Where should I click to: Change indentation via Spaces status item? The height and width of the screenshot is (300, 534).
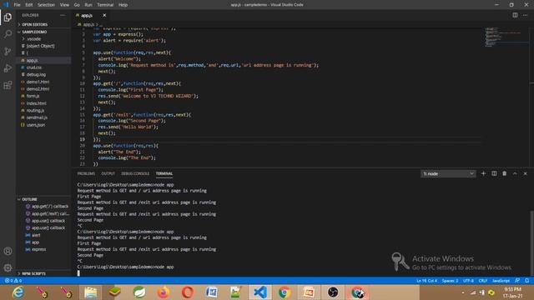[450, 281]
